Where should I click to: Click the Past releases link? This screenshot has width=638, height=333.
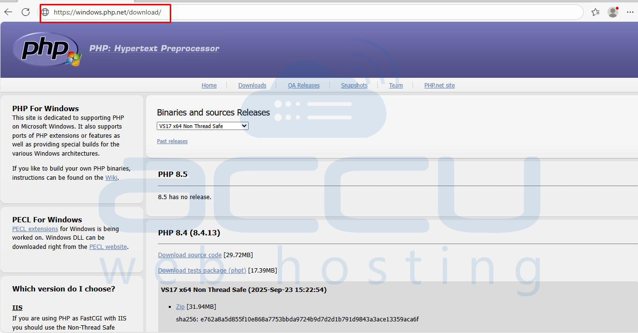(172, 141)
